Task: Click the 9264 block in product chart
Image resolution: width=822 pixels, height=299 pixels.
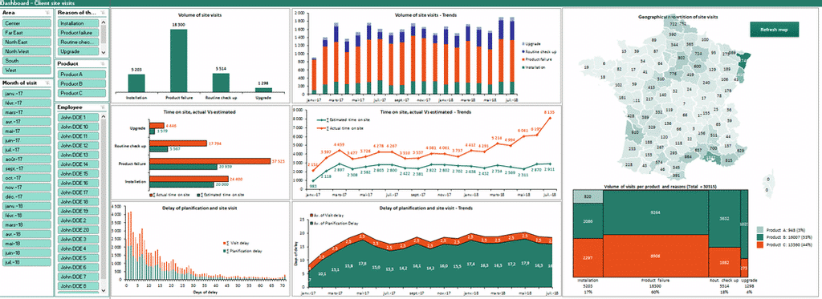Action: coord(655,212)
